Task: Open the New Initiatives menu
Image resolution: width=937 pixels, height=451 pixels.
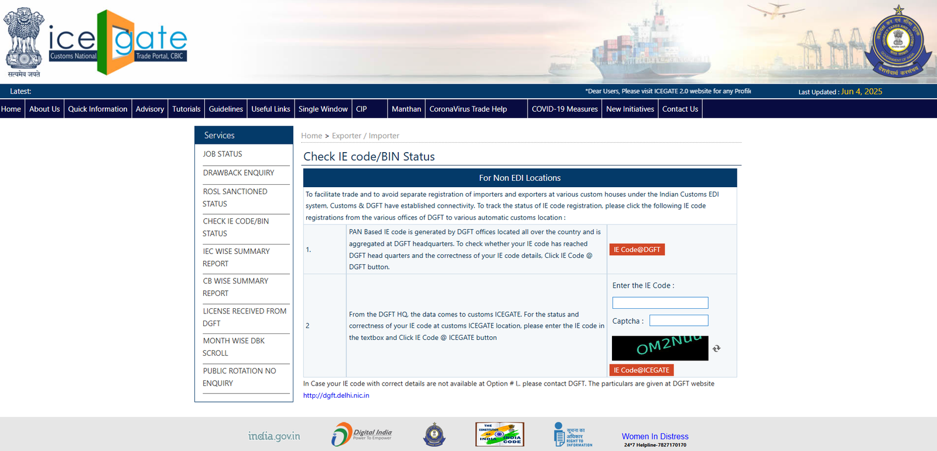Action: pyautogui.click(x=630, y=109)
